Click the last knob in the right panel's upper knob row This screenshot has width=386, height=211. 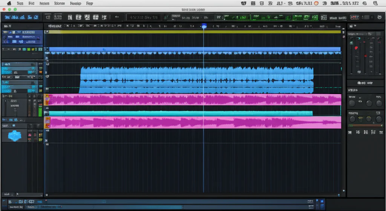point(379,103)
